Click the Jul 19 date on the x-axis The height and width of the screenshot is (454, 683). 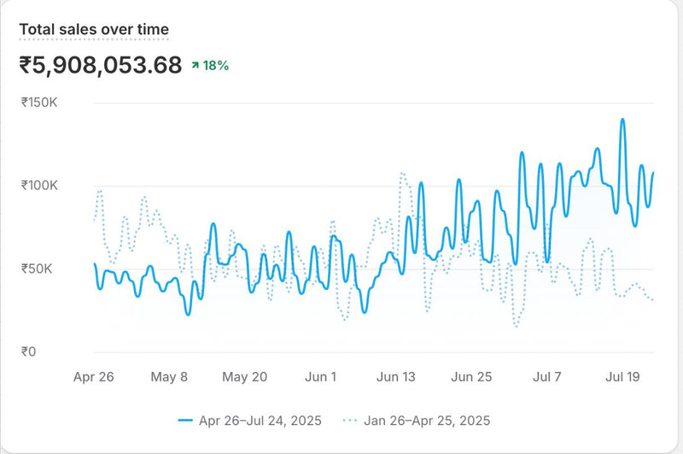point(622,376)
